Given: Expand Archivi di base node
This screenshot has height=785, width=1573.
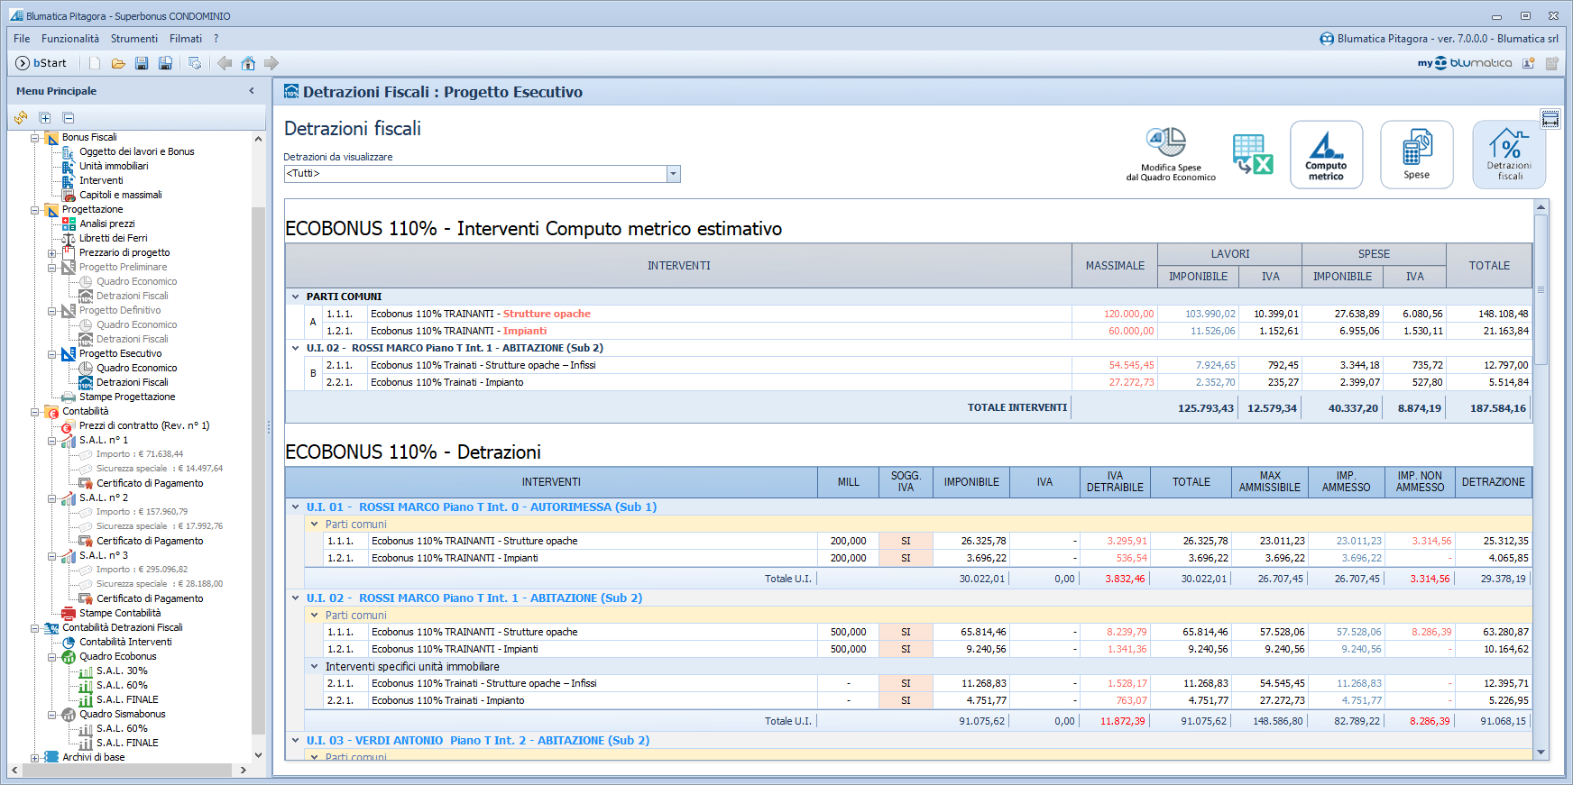Looking at the screenshot, I should tap(34, 758).
